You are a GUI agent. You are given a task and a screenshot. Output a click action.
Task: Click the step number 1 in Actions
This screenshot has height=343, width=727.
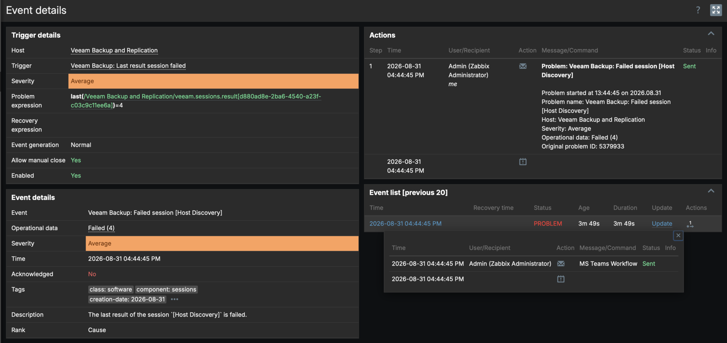[371, 66]
